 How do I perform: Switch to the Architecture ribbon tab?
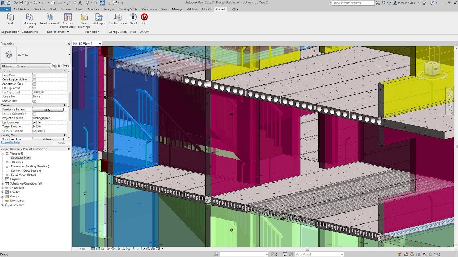21,9
